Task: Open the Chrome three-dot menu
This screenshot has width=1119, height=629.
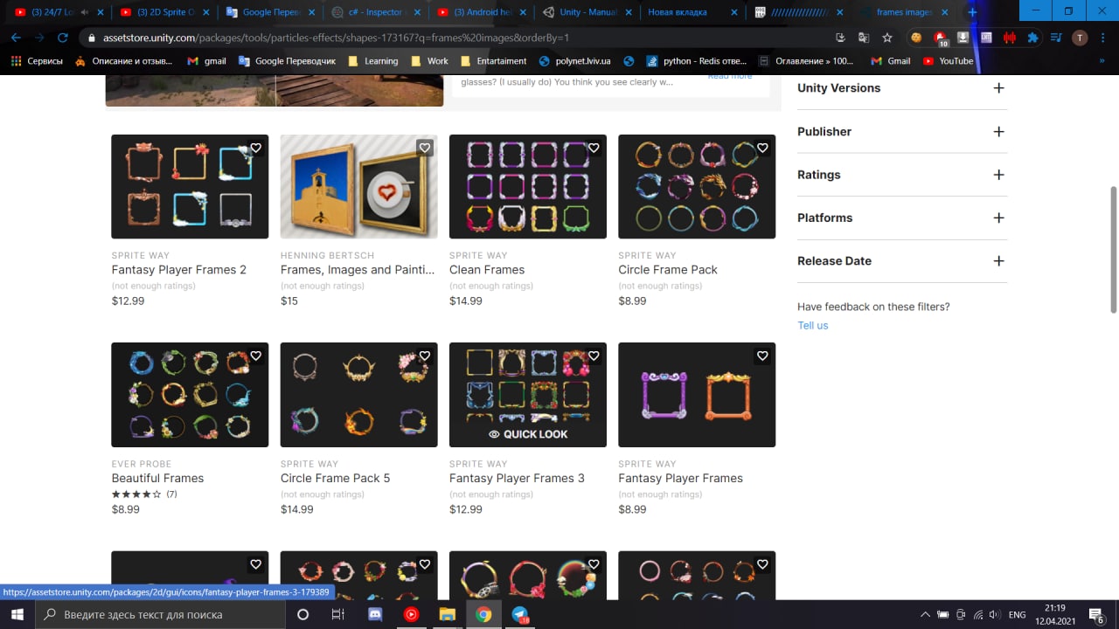Action: coord(1103,38)
